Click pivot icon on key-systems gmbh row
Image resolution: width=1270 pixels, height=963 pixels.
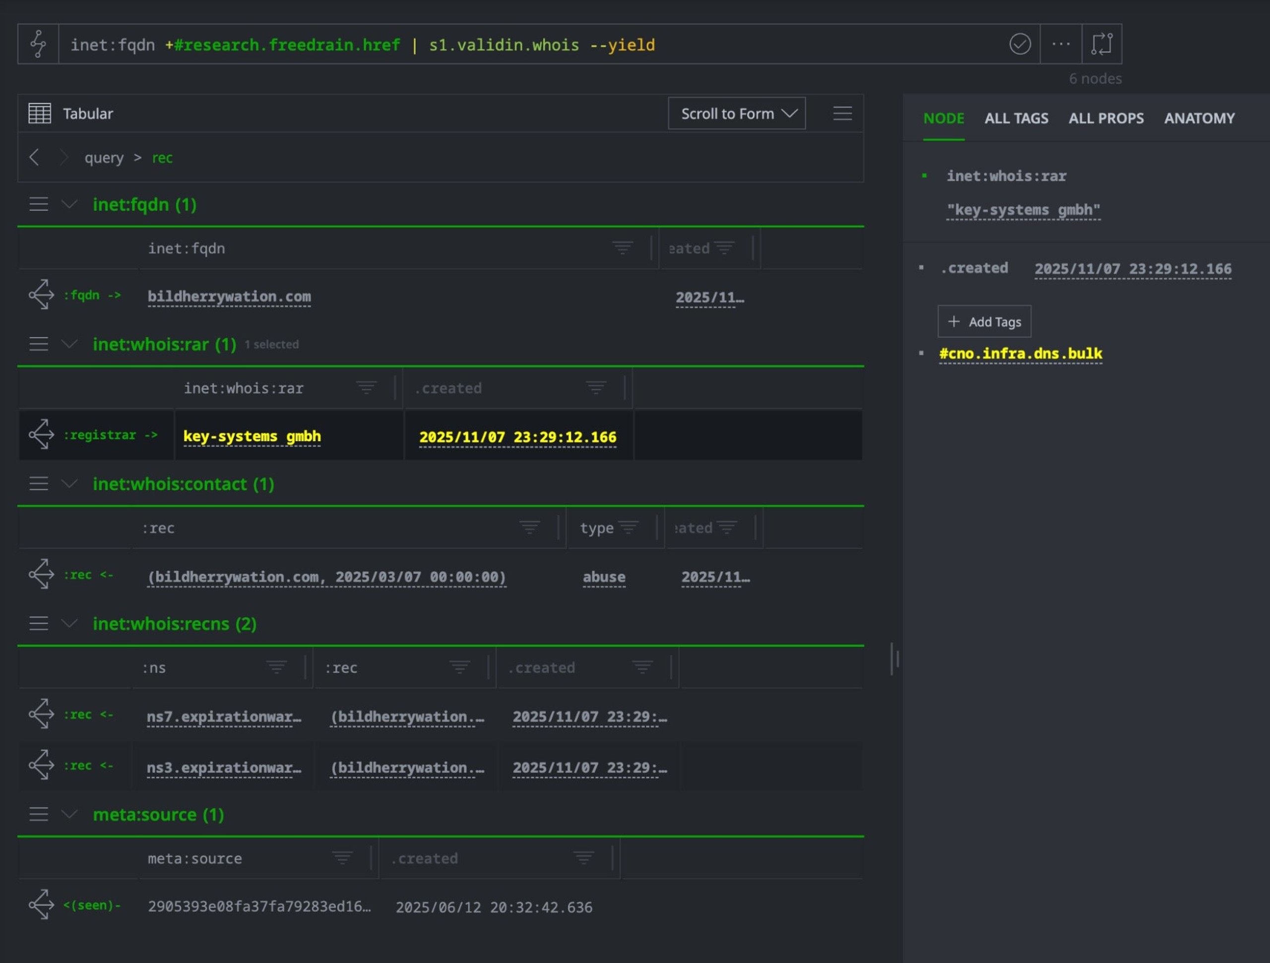[41, 434]
